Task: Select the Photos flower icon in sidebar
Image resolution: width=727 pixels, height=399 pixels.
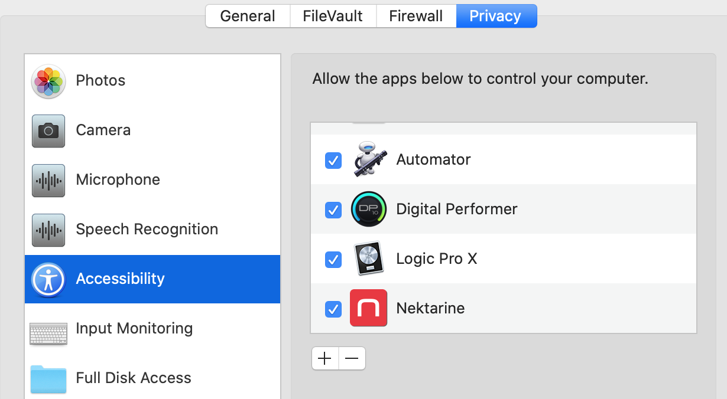Action: [x=48, y=81]
